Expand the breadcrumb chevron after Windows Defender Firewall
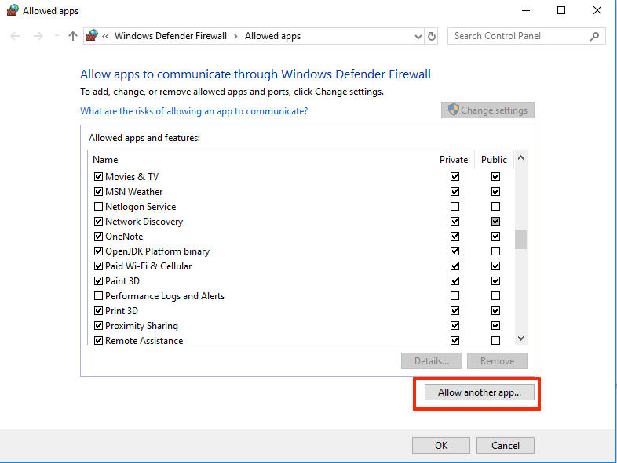Image resolution: width=617 pixels, height=463 pixels. pyautogui.click(x=235, y=37)
